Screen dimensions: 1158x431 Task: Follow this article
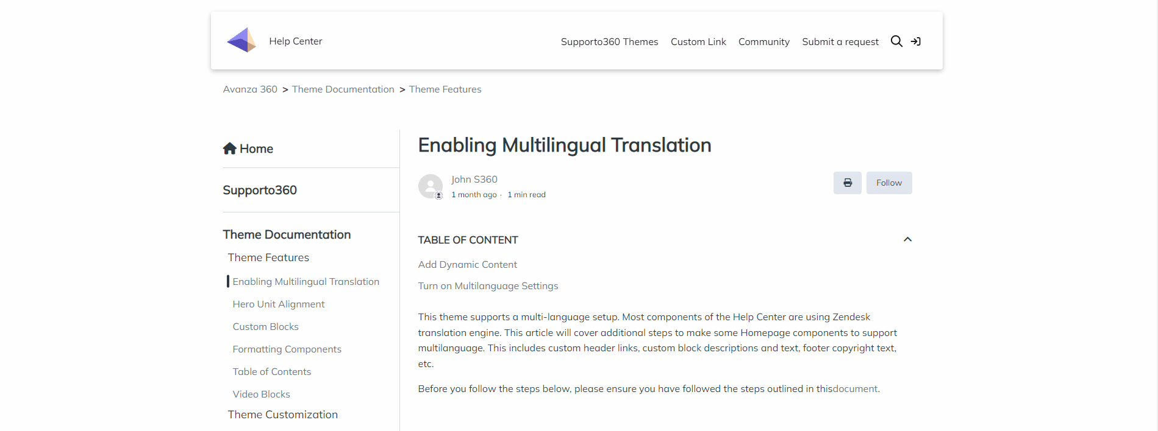pyautogui.click(x=888, y=183)
